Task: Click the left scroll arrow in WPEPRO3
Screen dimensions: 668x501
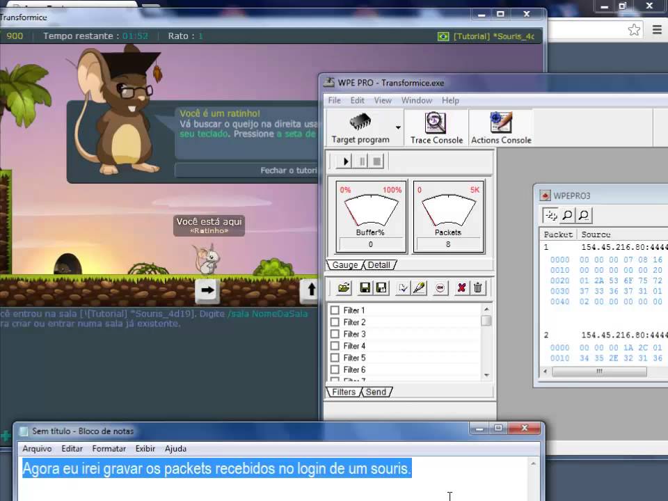Action: [546, 372]
